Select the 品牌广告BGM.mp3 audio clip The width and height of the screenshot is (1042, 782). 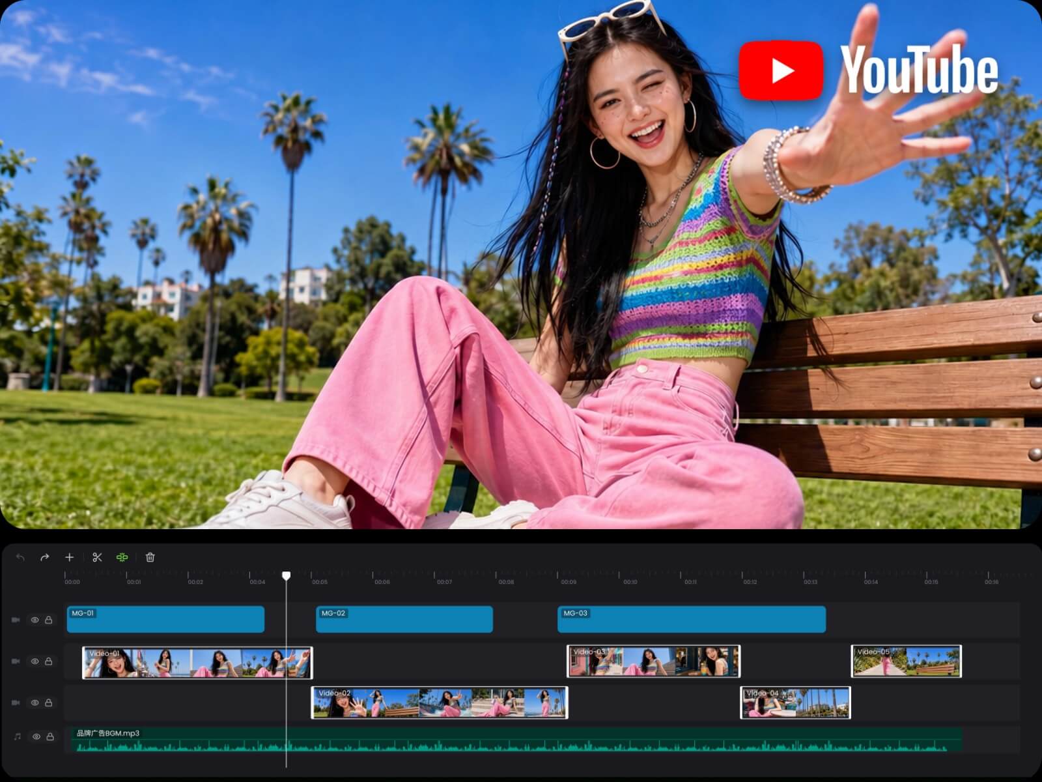(x=515, y=740)
